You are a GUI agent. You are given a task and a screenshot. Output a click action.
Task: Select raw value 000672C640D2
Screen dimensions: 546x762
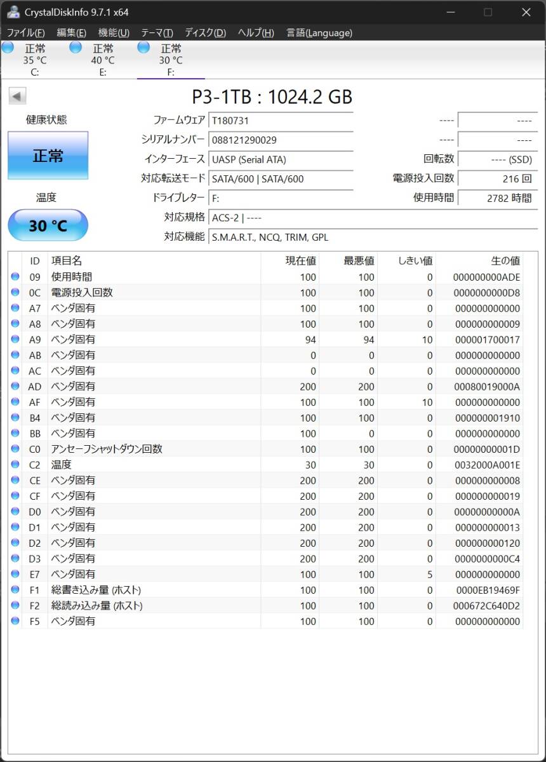[487, 606]
